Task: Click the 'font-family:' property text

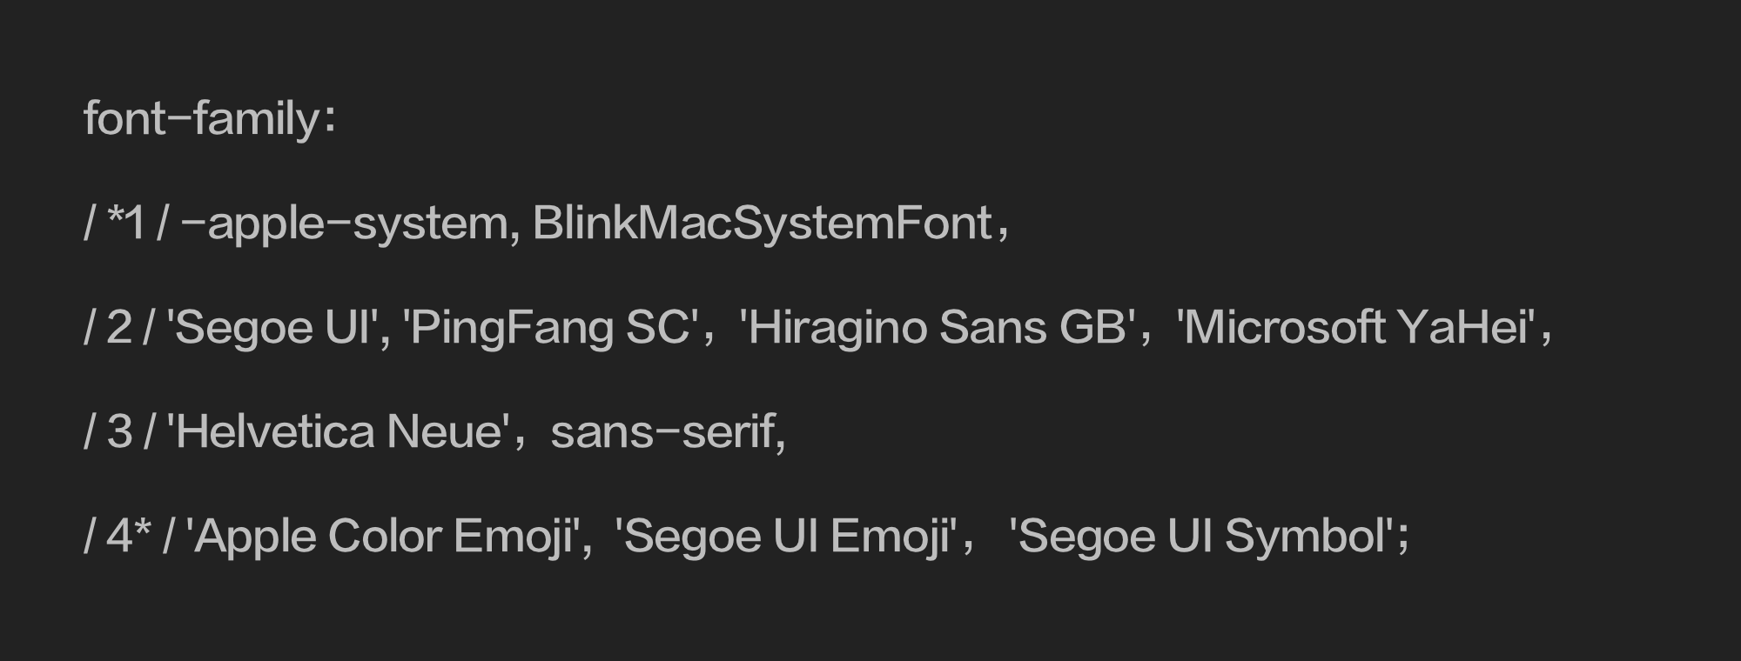Action: (210, 119)
